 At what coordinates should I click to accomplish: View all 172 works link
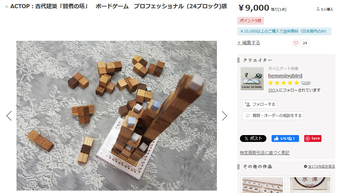coord(319,167)
